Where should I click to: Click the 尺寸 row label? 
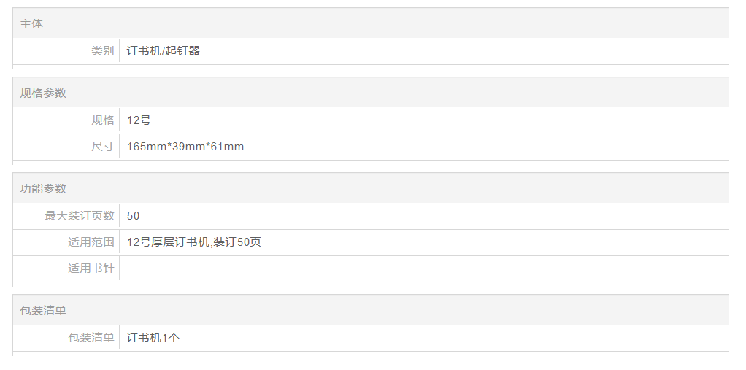[x=102, y=147]
